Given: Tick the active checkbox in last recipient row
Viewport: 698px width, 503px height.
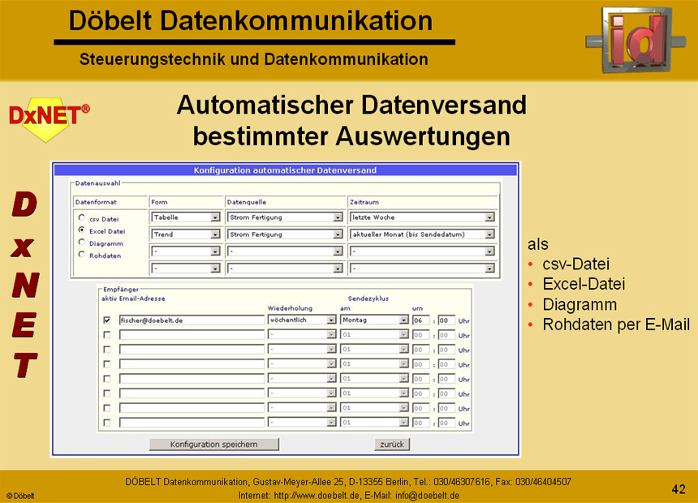Looking at the screenshot, I should coord(107,423).
